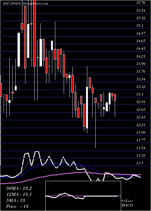
Task: Click the 12.43 price axis label
Action: pos(141,117)
